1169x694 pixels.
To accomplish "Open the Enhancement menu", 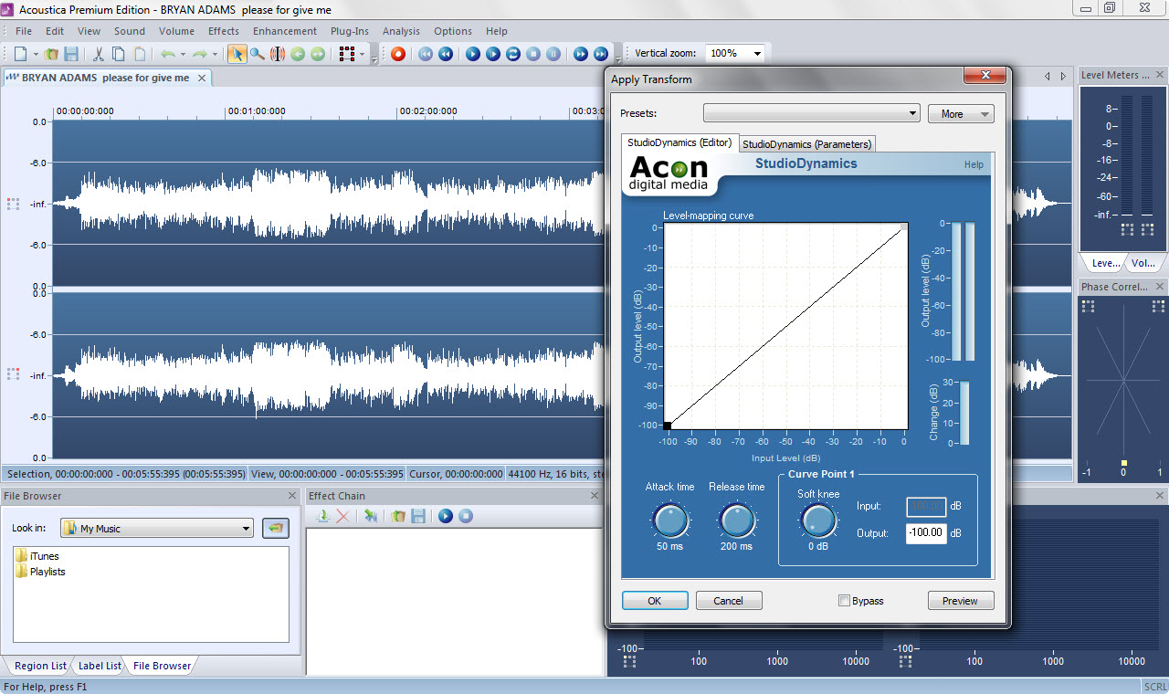I will (x=285, y=31).
